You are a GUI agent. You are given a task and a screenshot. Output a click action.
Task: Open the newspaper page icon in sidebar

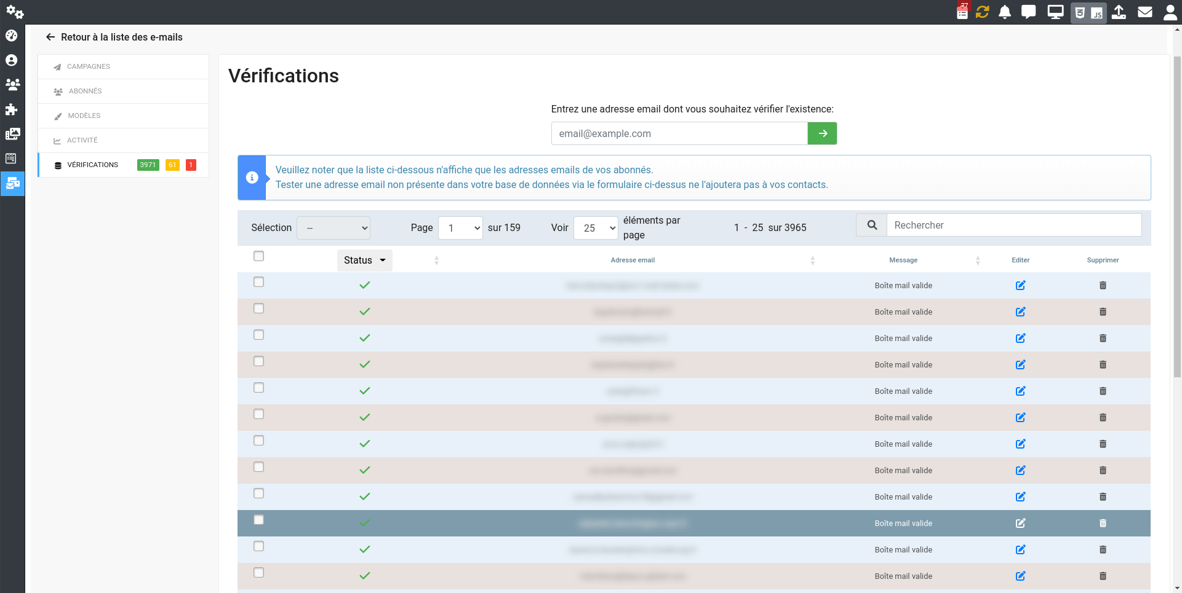[x=11, y=159]
